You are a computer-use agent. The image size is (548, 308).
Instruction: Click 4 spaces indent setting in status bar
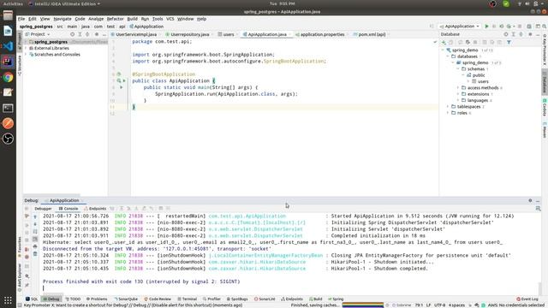pos(456,305)
